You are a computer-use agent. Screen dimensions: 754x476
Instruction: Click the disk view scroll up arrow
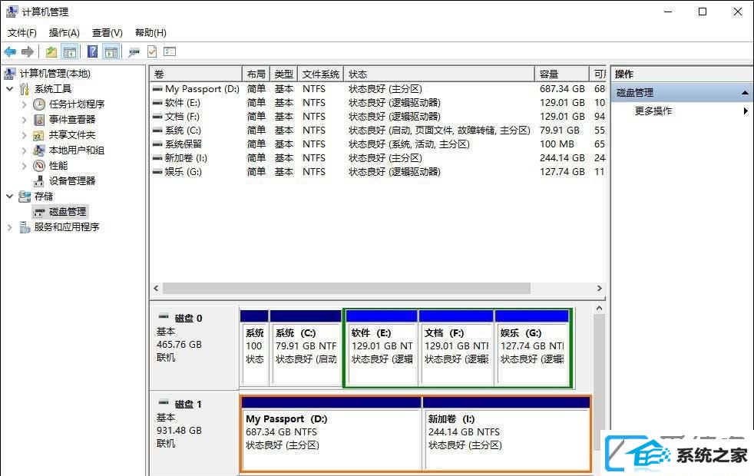599,308
